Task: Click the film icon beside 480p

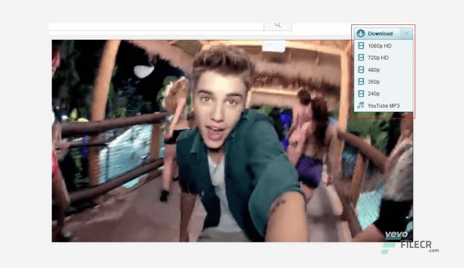Action: point(361,70)
